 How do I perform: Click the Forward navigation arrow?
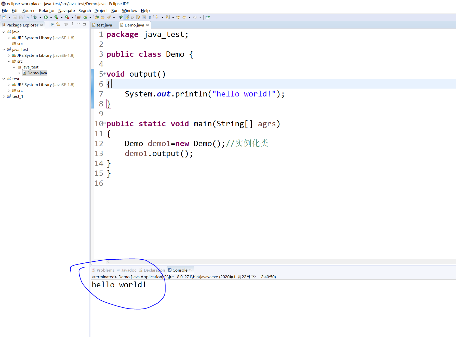[x=195, y=17]
